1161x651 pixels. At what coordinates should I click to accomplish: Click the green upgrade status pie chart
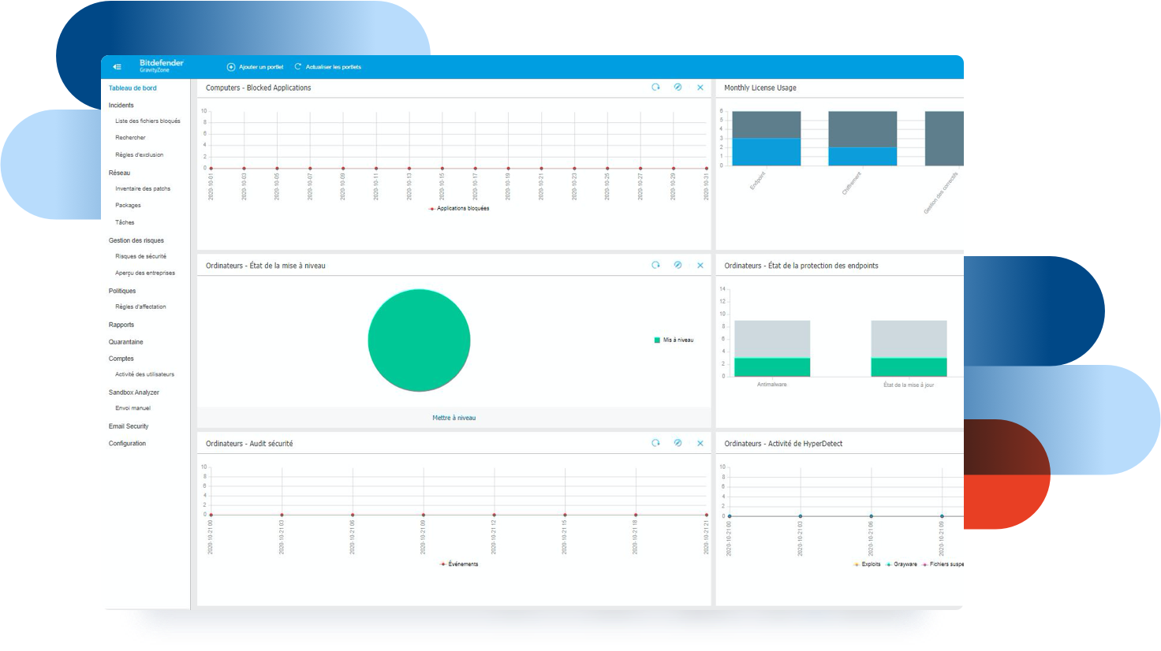click(x=419, y=340)
